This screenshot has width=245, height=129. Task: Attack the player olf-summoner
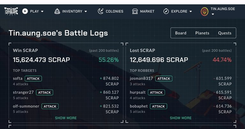click(50, 106)
